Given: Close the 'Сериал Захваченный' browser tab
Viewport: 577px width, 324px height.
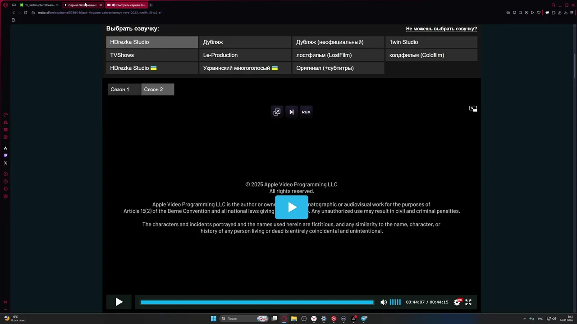Looking at the screenshot, I should pos(101,5).
